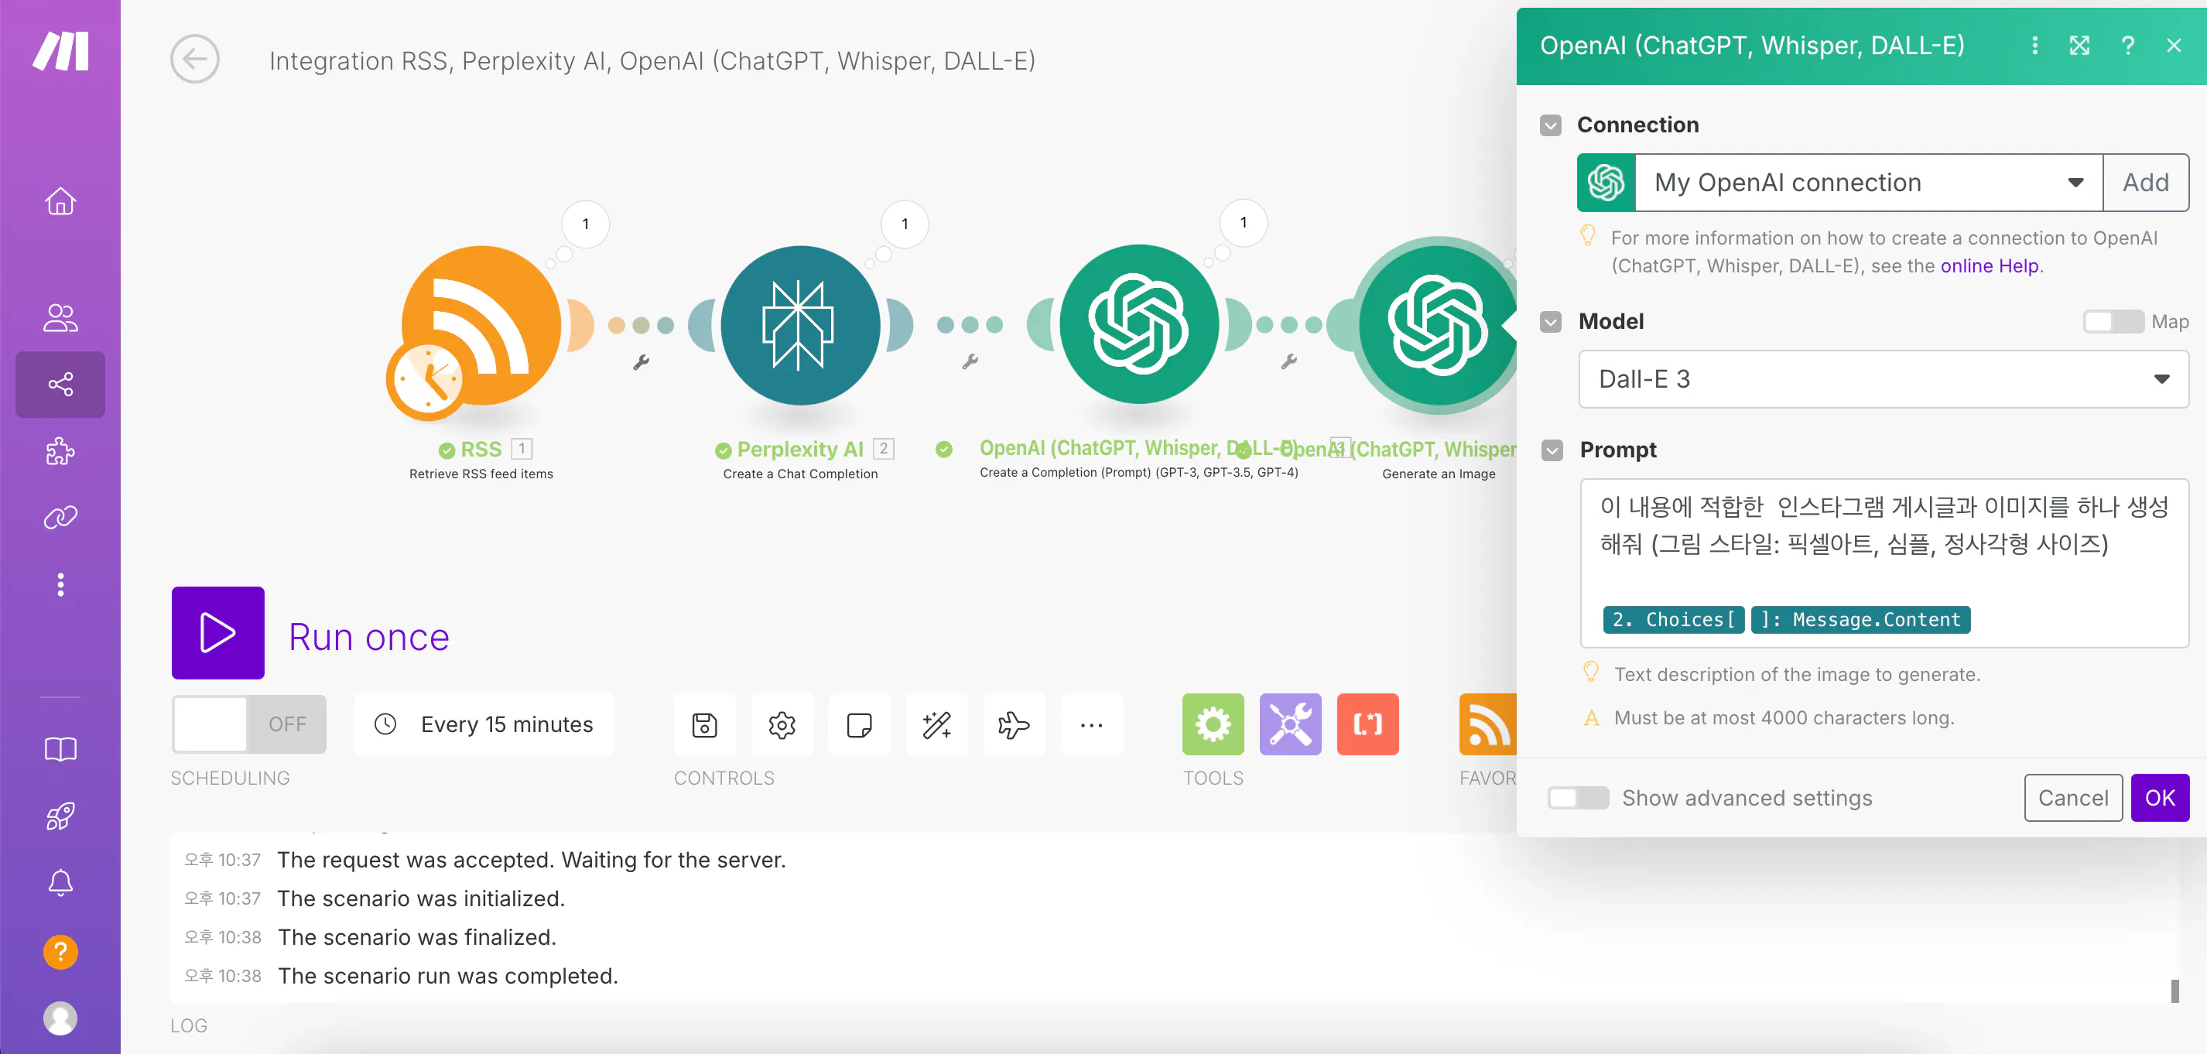Enable Show advanced settings toggle
This screenshot has width=2207, height=1054.
[1577, 798]
